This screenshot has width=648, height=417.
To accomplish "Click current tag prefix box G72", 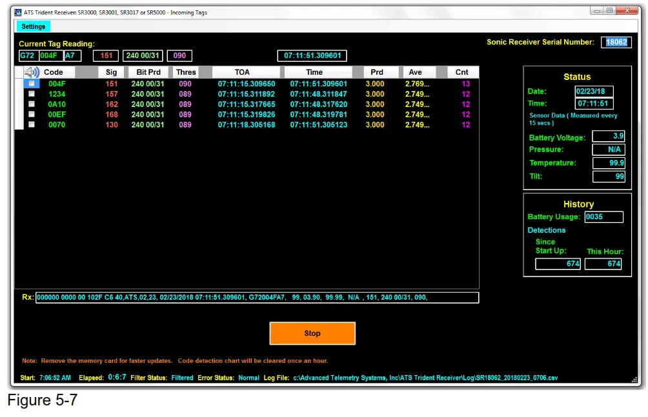I will click(28, 55).
